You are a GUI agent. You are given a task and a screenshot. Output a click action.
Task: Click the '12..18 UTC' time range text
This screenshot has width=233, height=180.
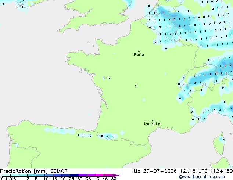(x=194, y=171)
